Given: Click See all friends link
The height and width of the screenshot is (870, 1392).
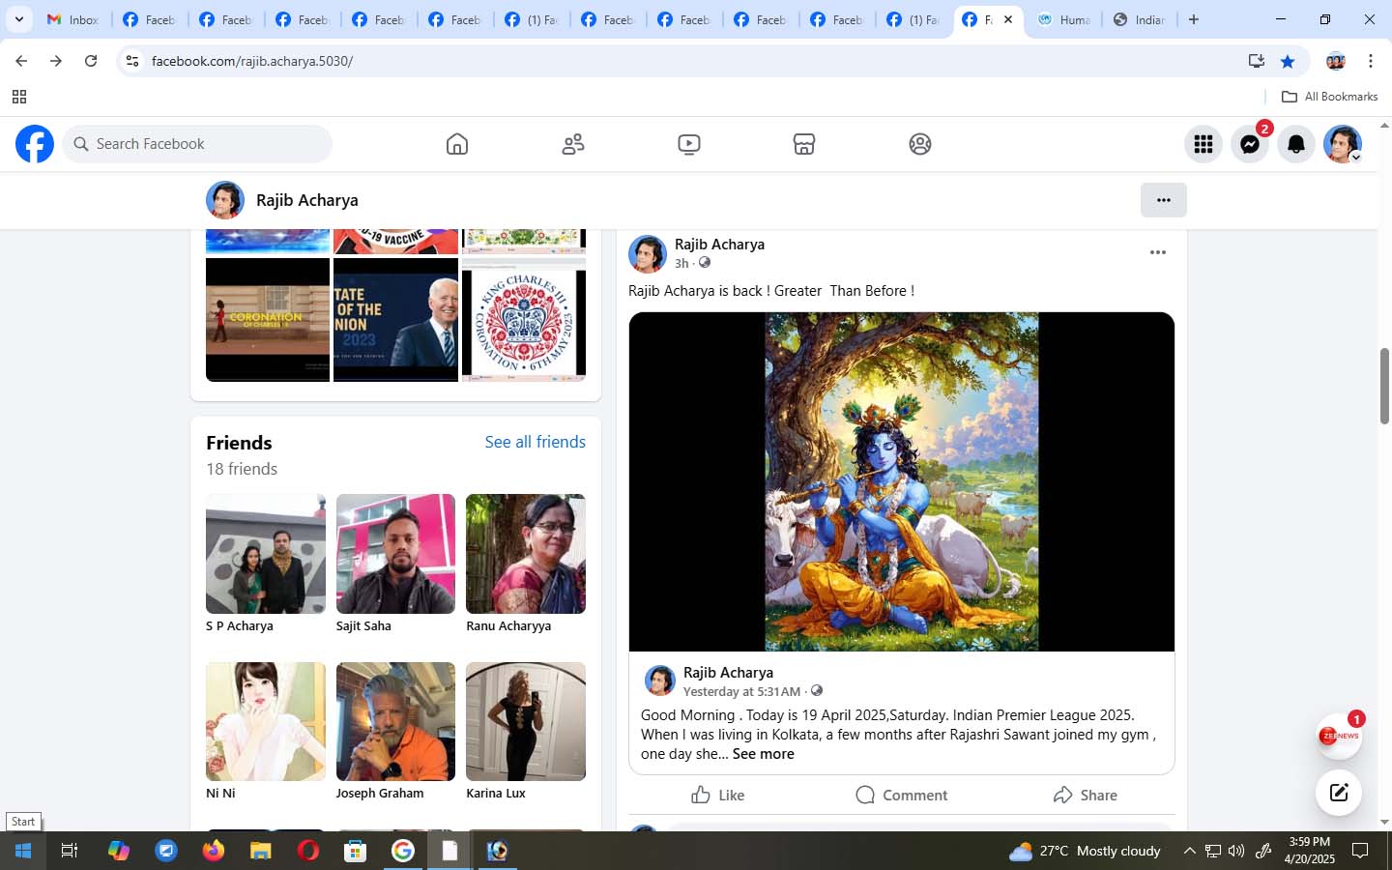Looking at the screenshot, I should coord(536,442).
